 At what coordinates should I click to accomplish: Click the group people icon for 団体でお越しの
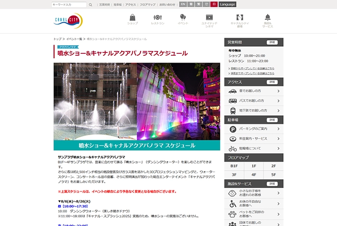(x=233, y=224)
